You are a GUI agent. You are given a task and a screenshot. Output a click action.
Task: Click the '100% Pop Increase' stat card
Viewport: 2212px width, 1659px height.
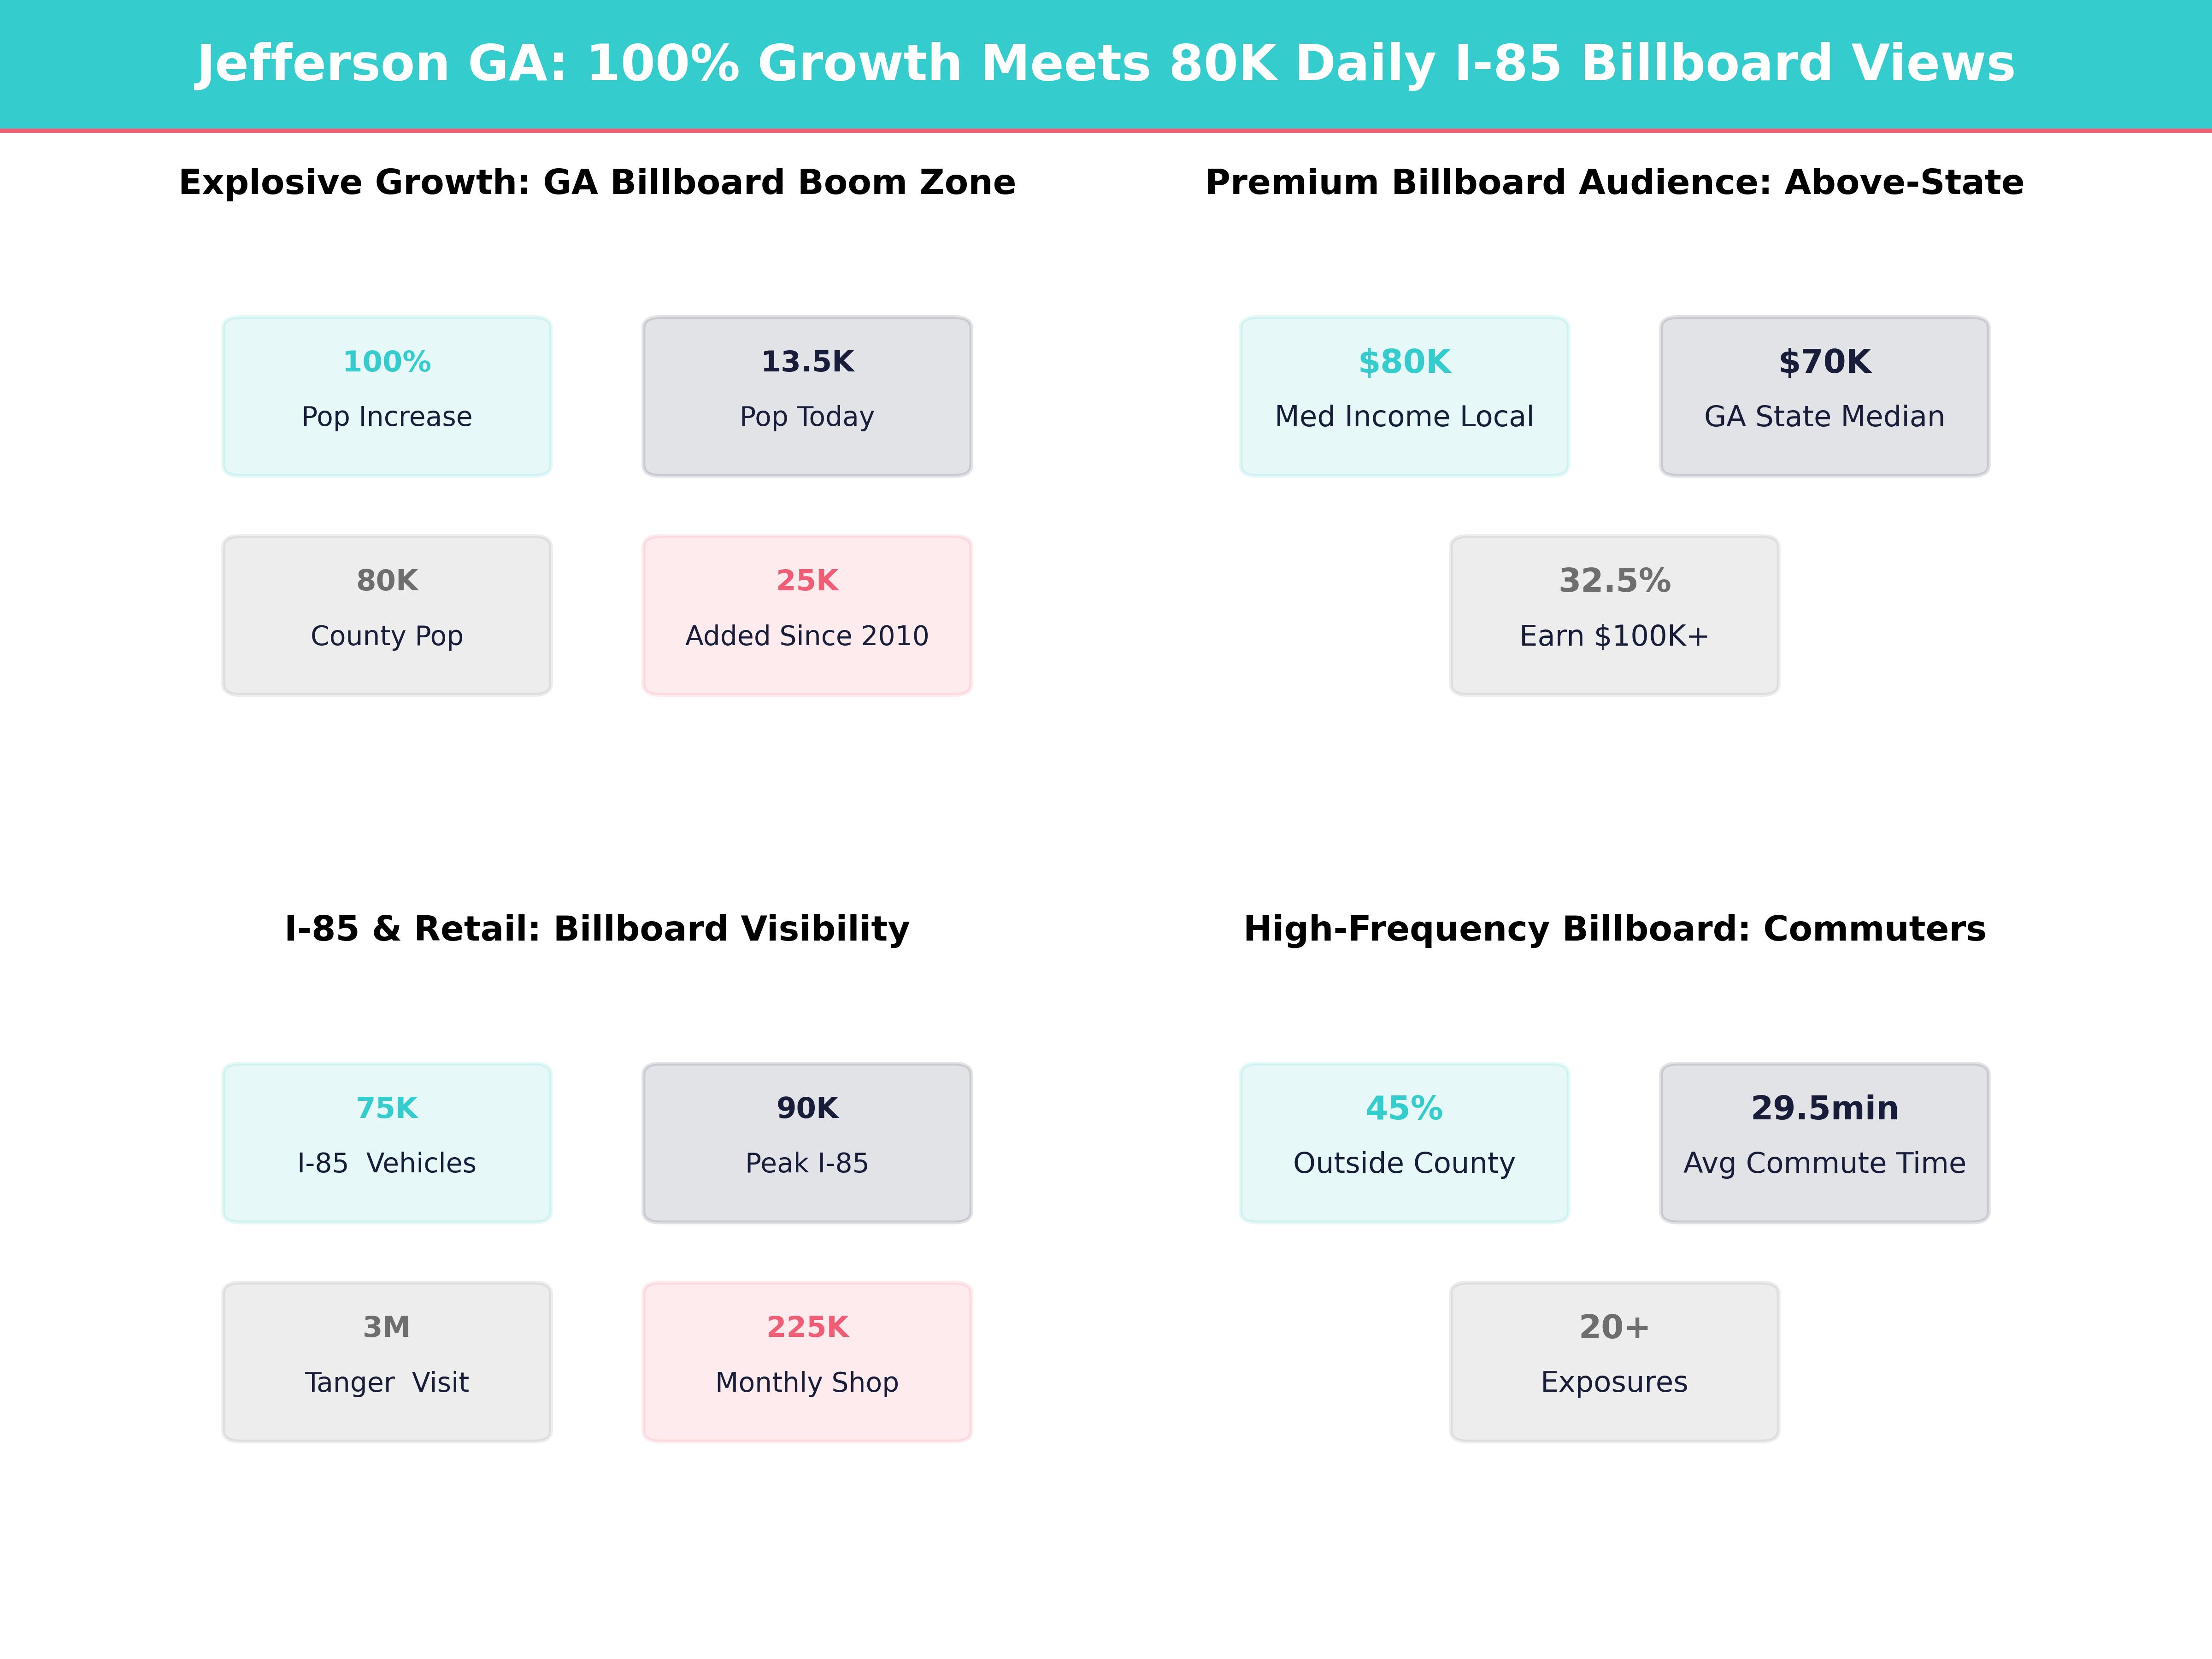click(x=386, y=396)
